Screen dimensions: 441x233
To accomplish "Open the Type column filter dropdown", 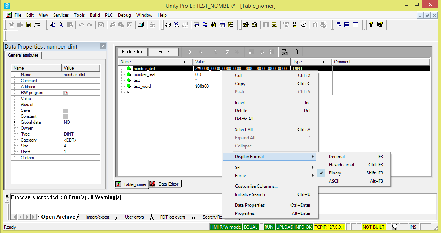I will click(323, 62).
